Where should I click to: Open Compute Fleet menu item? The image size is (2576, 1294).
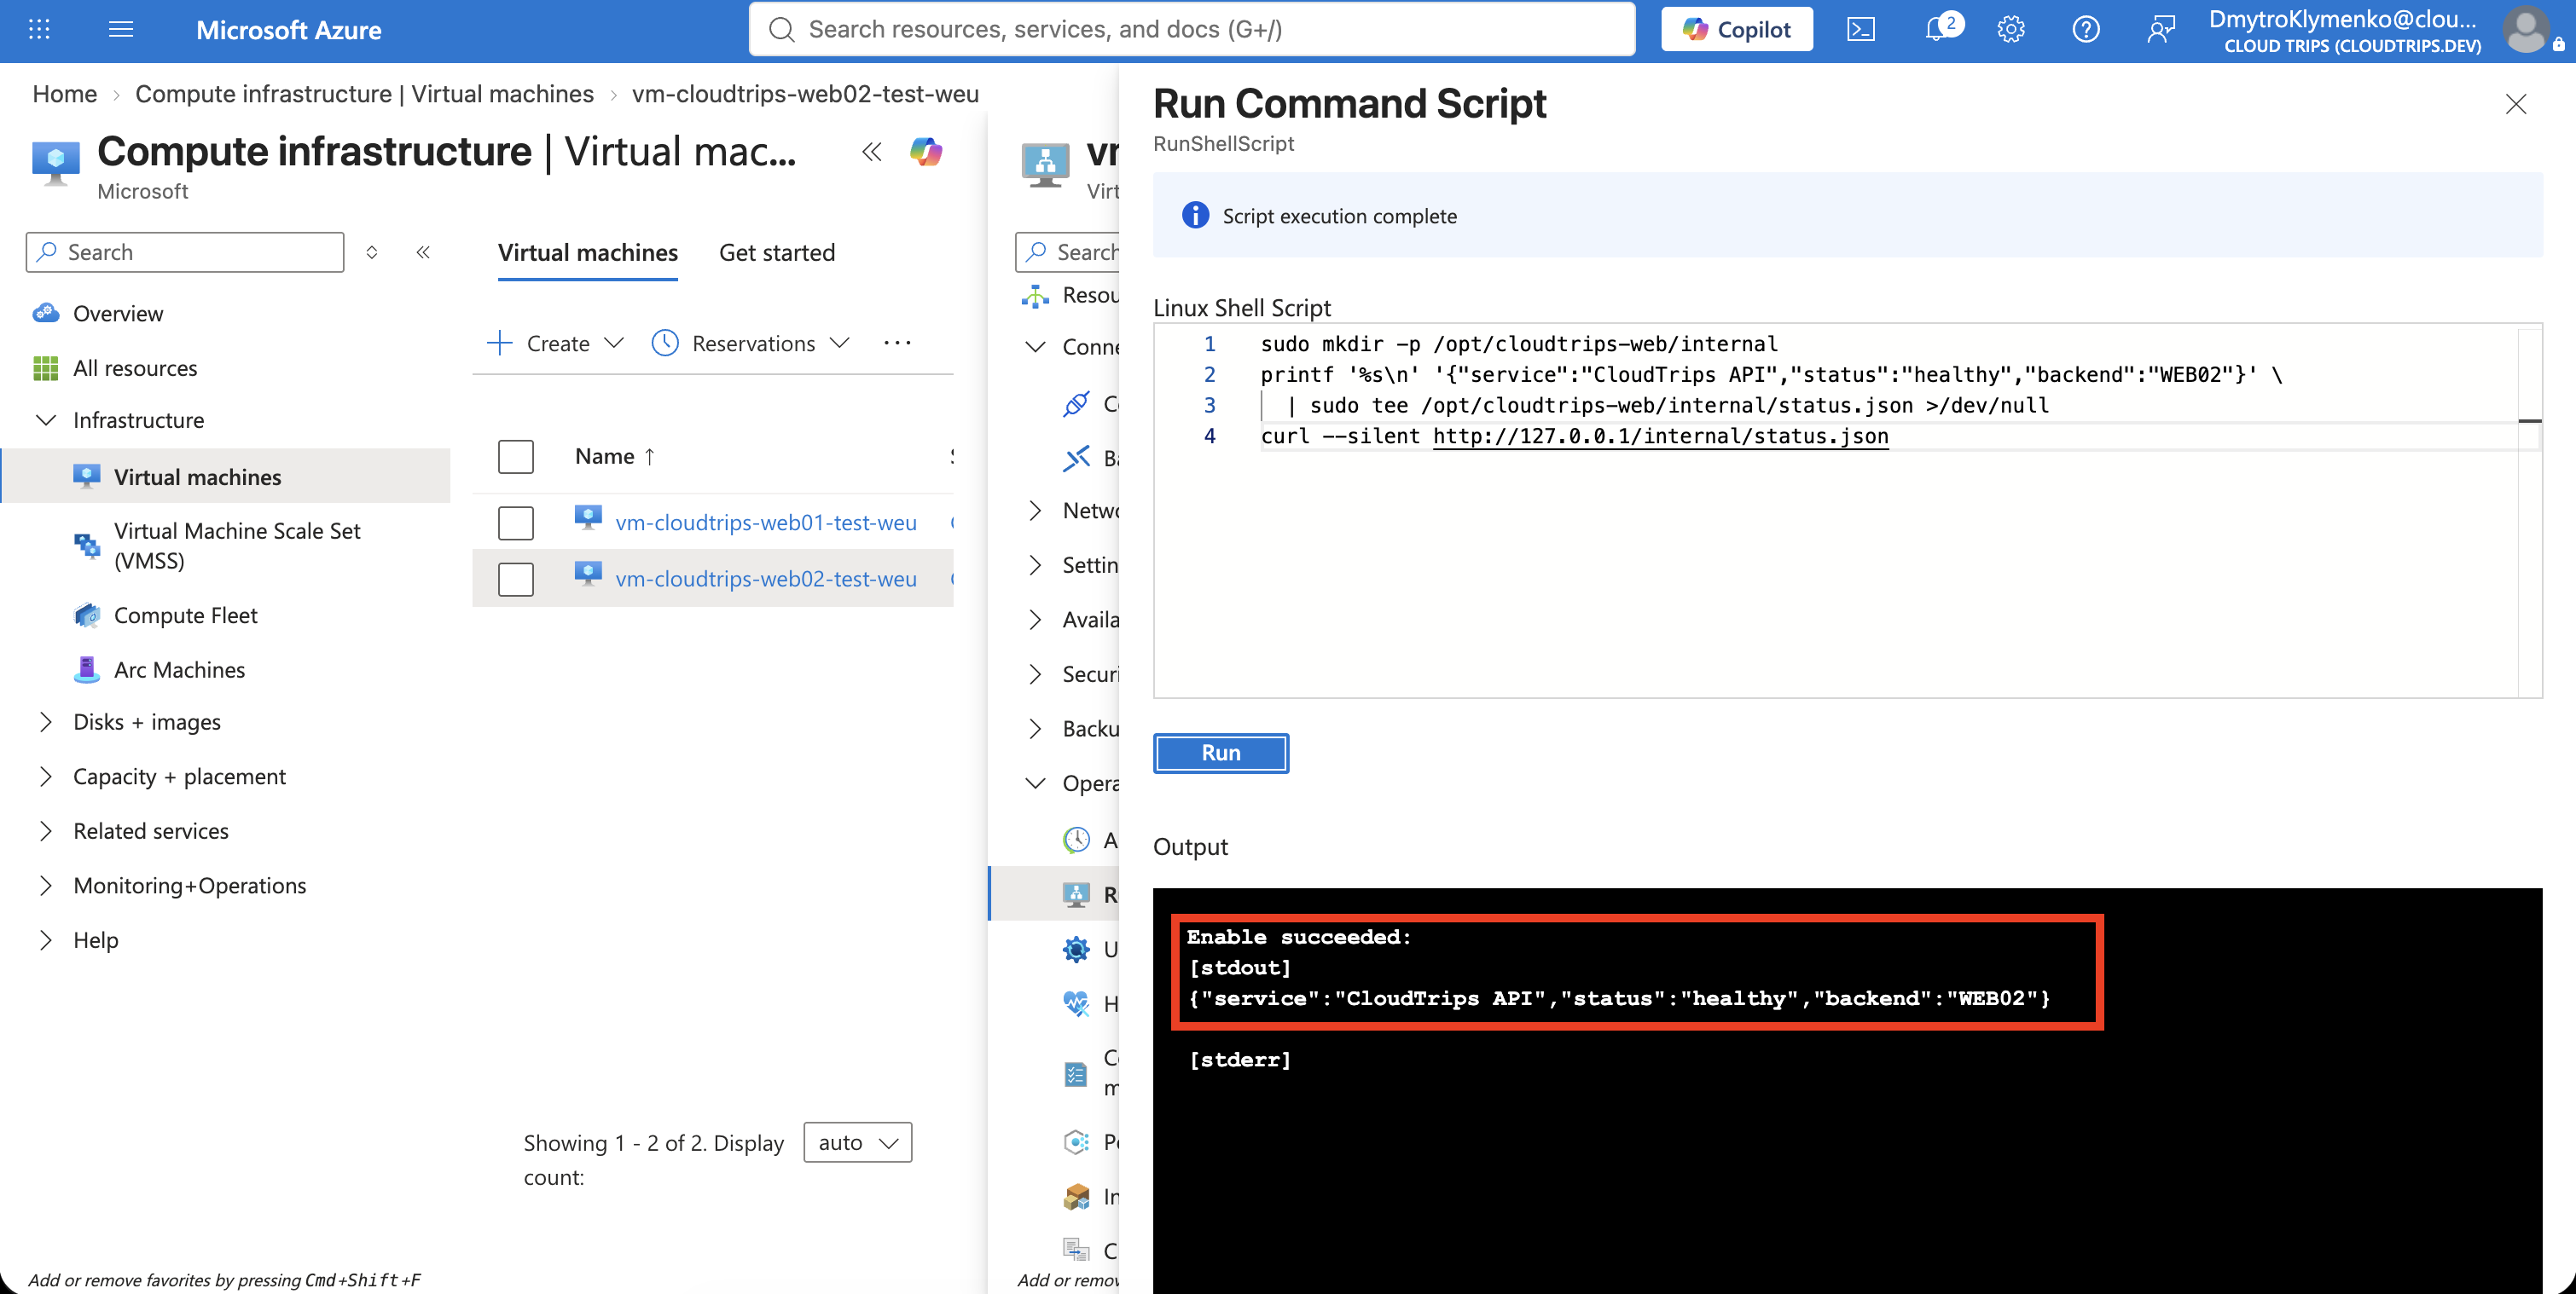coord(185,615)
